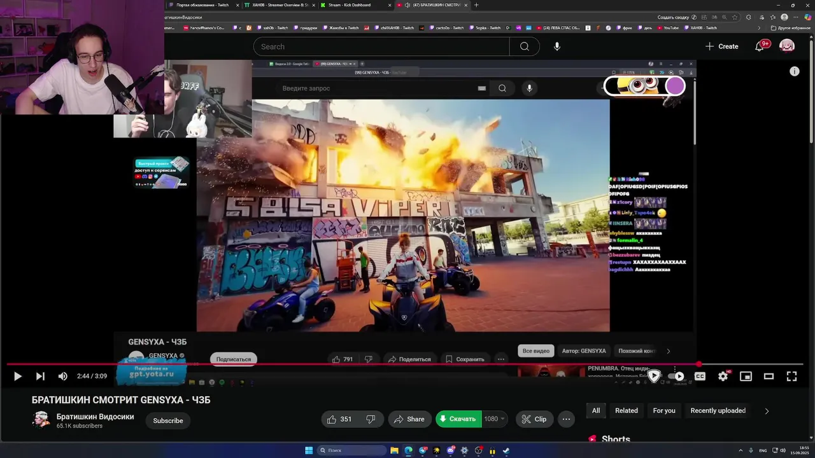Open the Edge profile icon
This screenshot has width=815, height=458.
click(784, 17)
